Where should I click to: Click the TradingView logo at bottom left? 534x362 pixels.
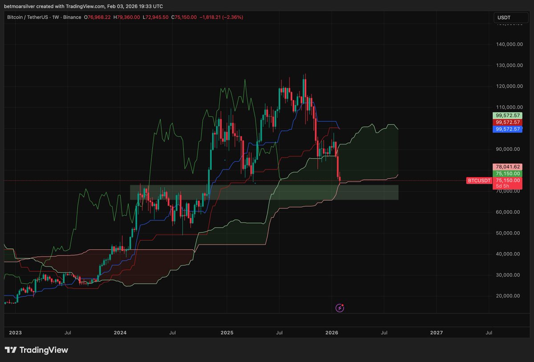pos(36,350)
